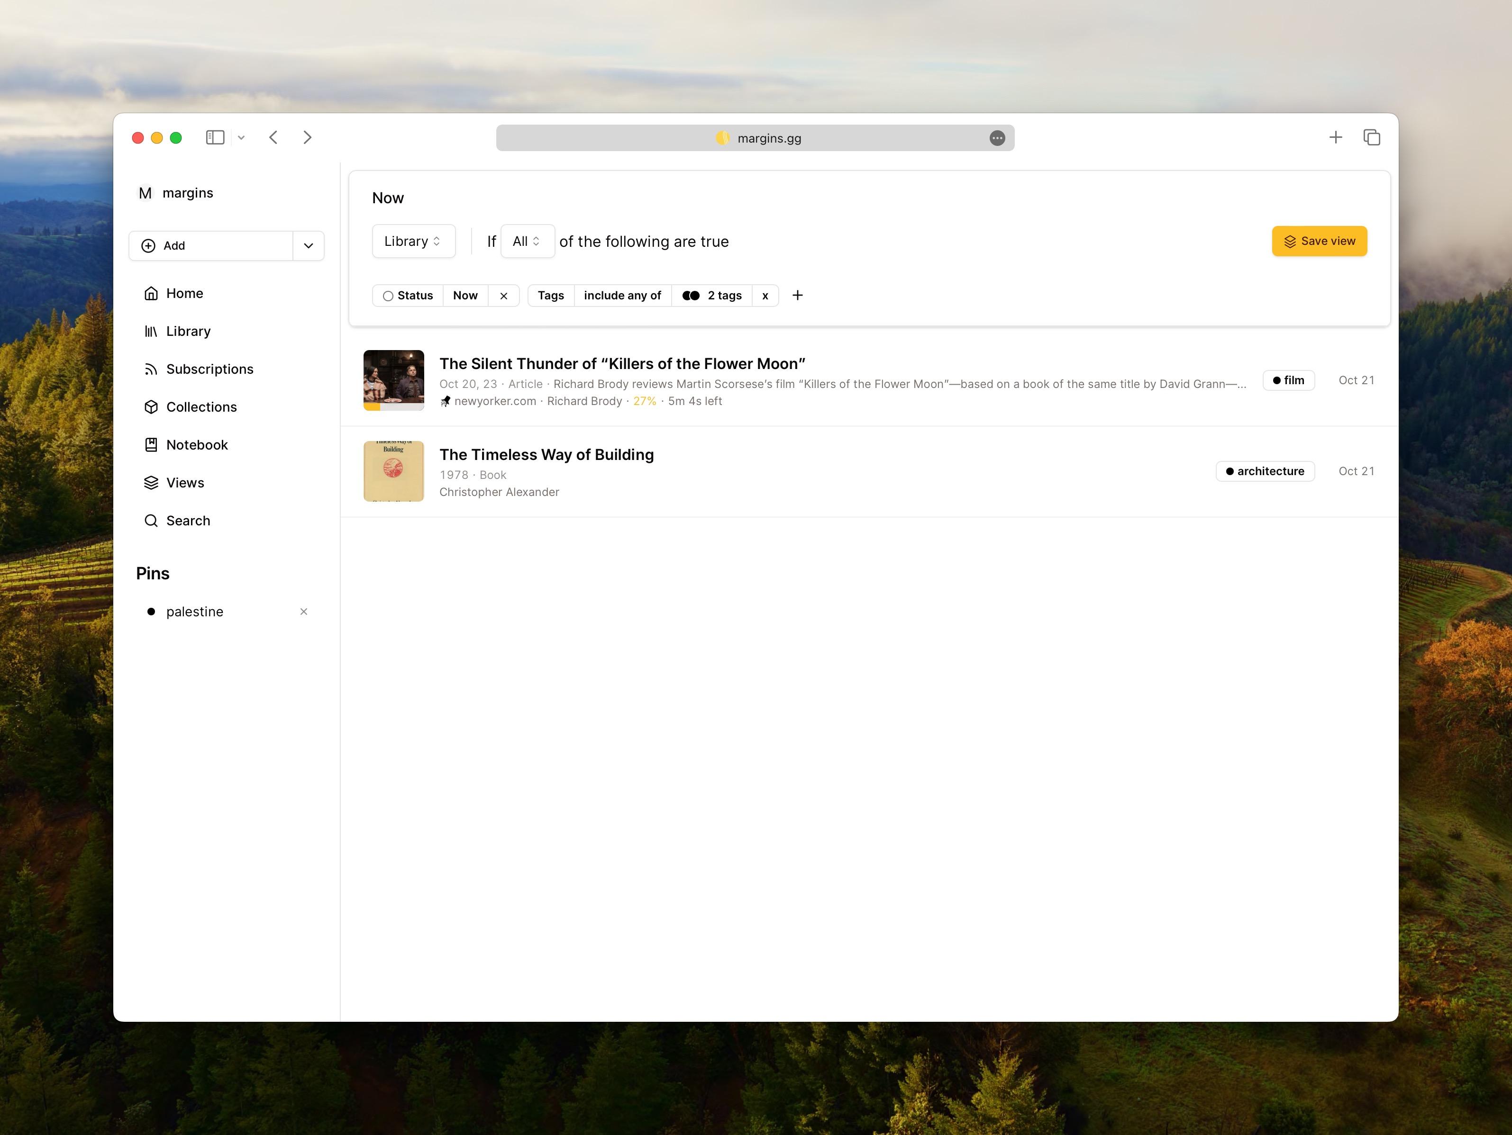
Task: Click the 27% progress indicator
Action: (644, 399)
